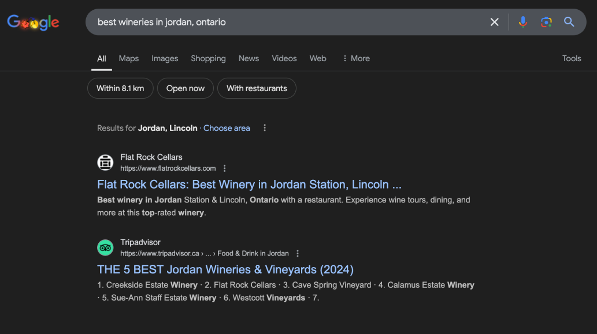The height and width of the screenshot is (334, 597).
Task: Switch to the Shopping tab
Action: [208, 58]
